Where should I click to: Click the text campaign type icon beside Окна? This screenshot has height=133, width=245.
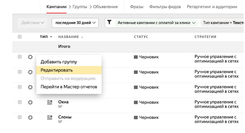pos(50,102)
